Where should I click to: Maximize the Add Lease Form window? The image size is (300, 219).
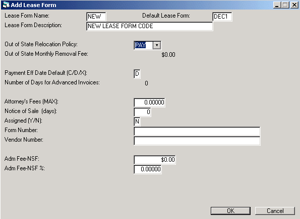pyautogui.click(x=285, y=5)
